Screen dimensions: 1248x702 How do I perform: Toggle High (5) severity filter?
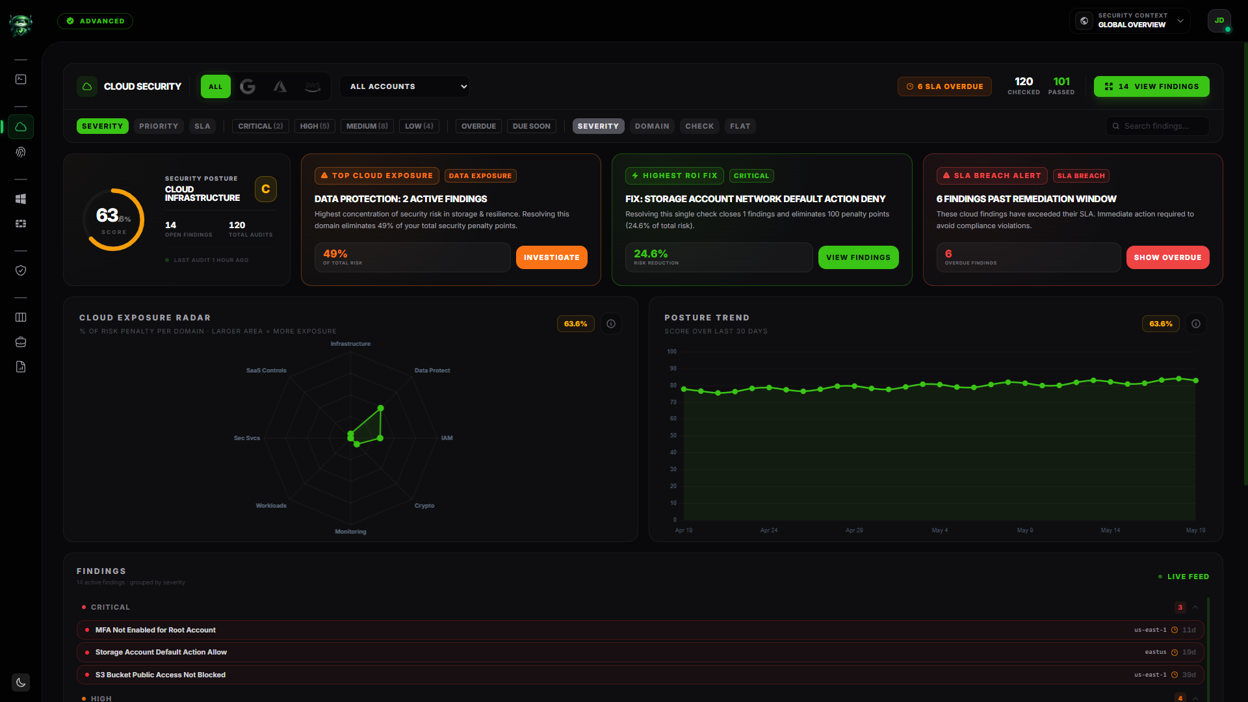point(315,126)
